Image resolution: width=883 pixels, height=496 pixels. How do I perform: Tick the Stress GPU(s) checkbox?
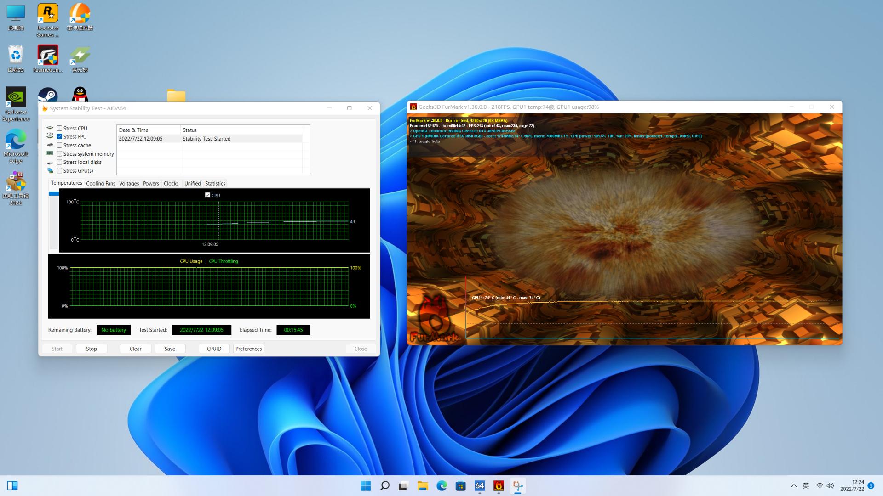click(59, 170)
